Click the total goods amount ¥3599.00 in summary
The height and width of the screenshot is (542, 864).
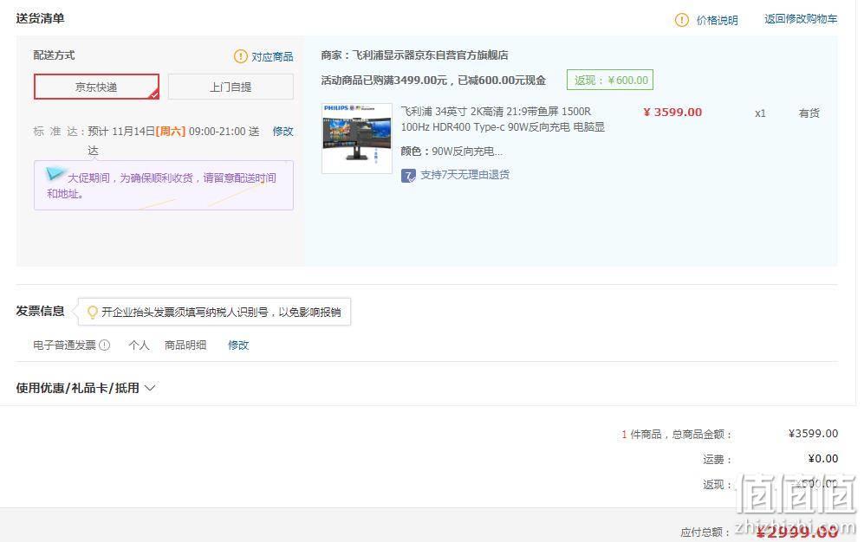pos(813,434)
